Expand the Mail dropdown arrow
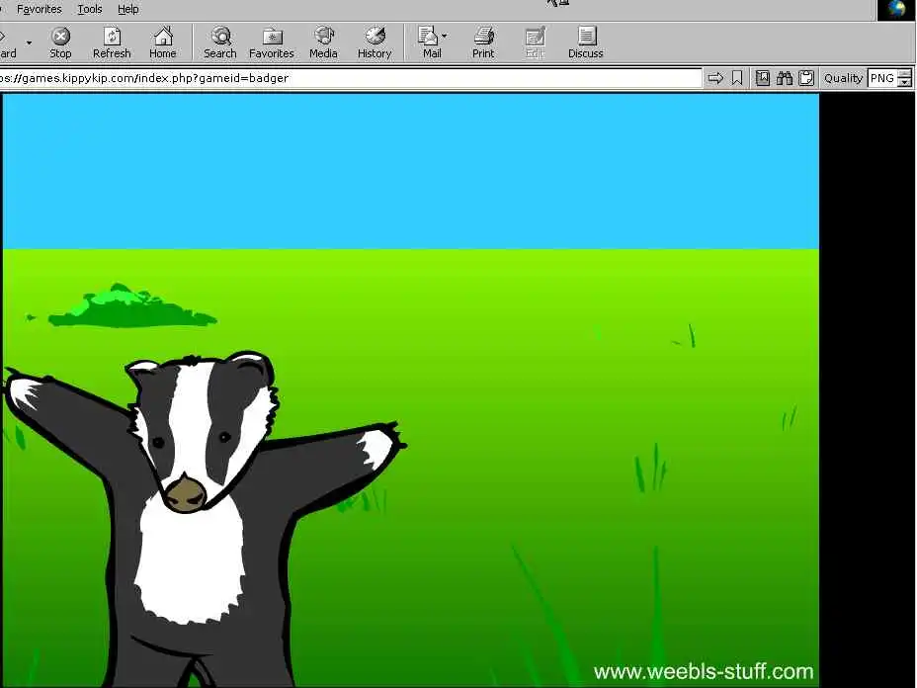The width and height of the screenshot is (917, 688). 445,36
